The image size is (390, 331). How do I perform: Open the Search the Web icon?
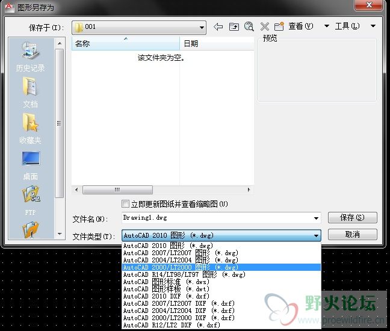[249, 26]
